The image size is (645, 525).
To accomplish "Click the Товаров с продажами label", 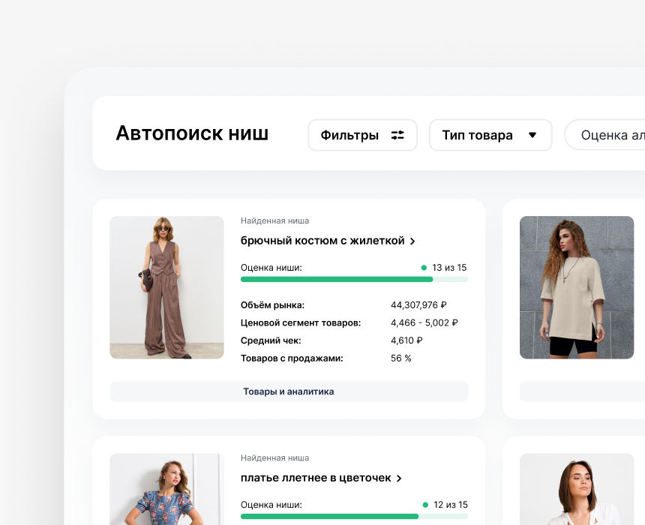I will coord(292,358).
